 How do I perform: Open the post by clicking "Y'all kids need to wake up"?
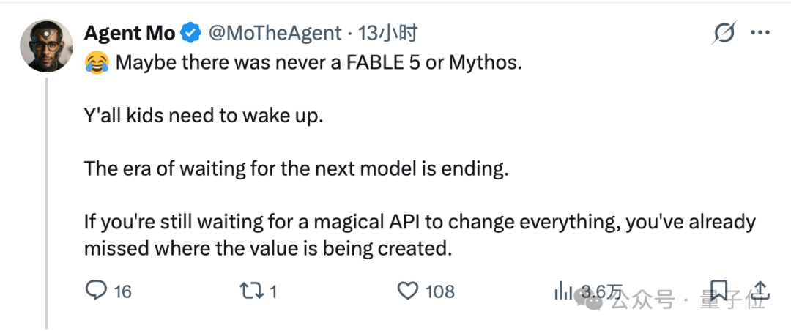[x=202, y=117]
